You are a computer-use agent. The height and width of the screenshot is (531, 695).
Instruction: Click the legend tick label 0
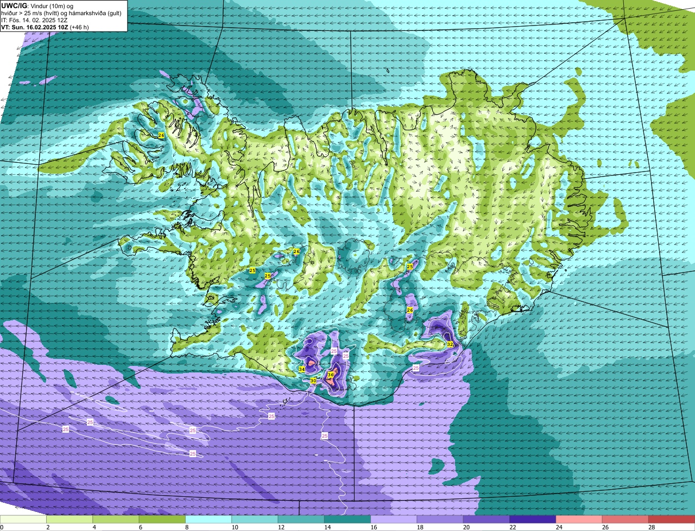[2, 527]
